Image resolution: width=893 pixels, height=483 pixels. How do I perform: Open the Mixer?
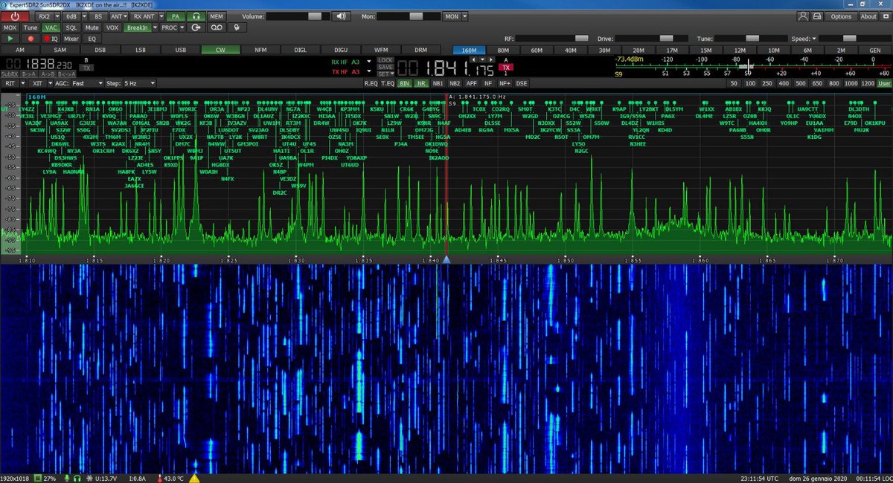coord(71,38)
